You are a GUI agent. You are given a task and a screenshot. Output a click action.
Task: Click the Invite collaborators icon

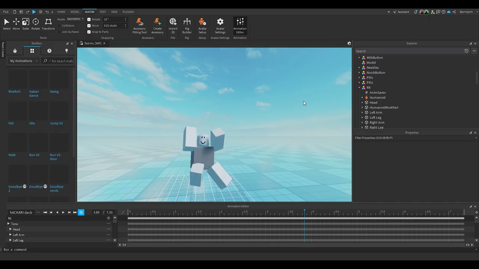point(433,12)
